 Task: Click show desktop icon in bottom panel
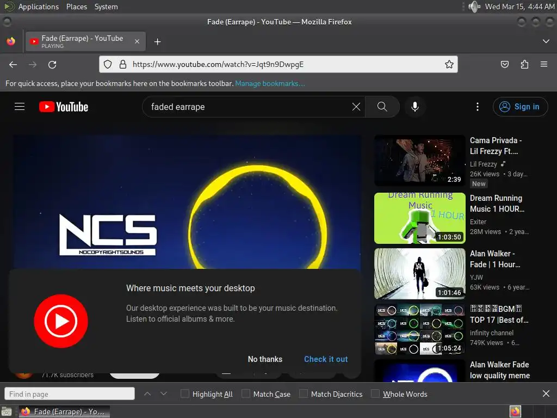pos(7,411)
